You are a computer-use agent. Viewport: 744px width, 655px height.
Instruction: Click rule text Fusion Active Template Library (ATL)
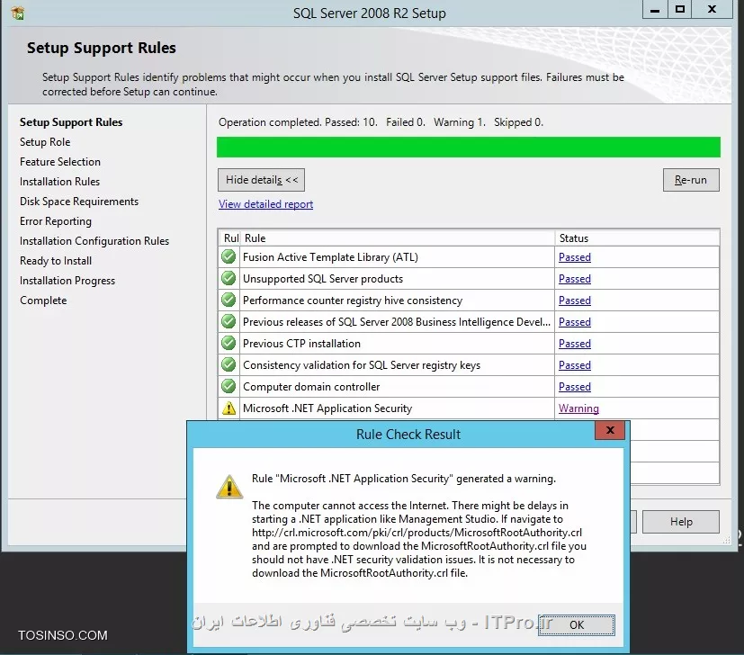coord(330,257)
